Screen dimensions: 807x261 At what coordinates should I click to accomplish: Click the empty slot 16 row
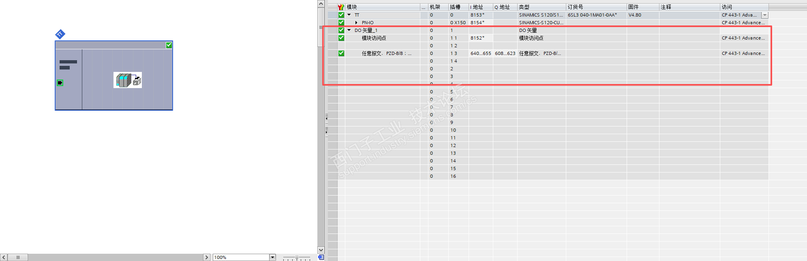tap(548, 176)
